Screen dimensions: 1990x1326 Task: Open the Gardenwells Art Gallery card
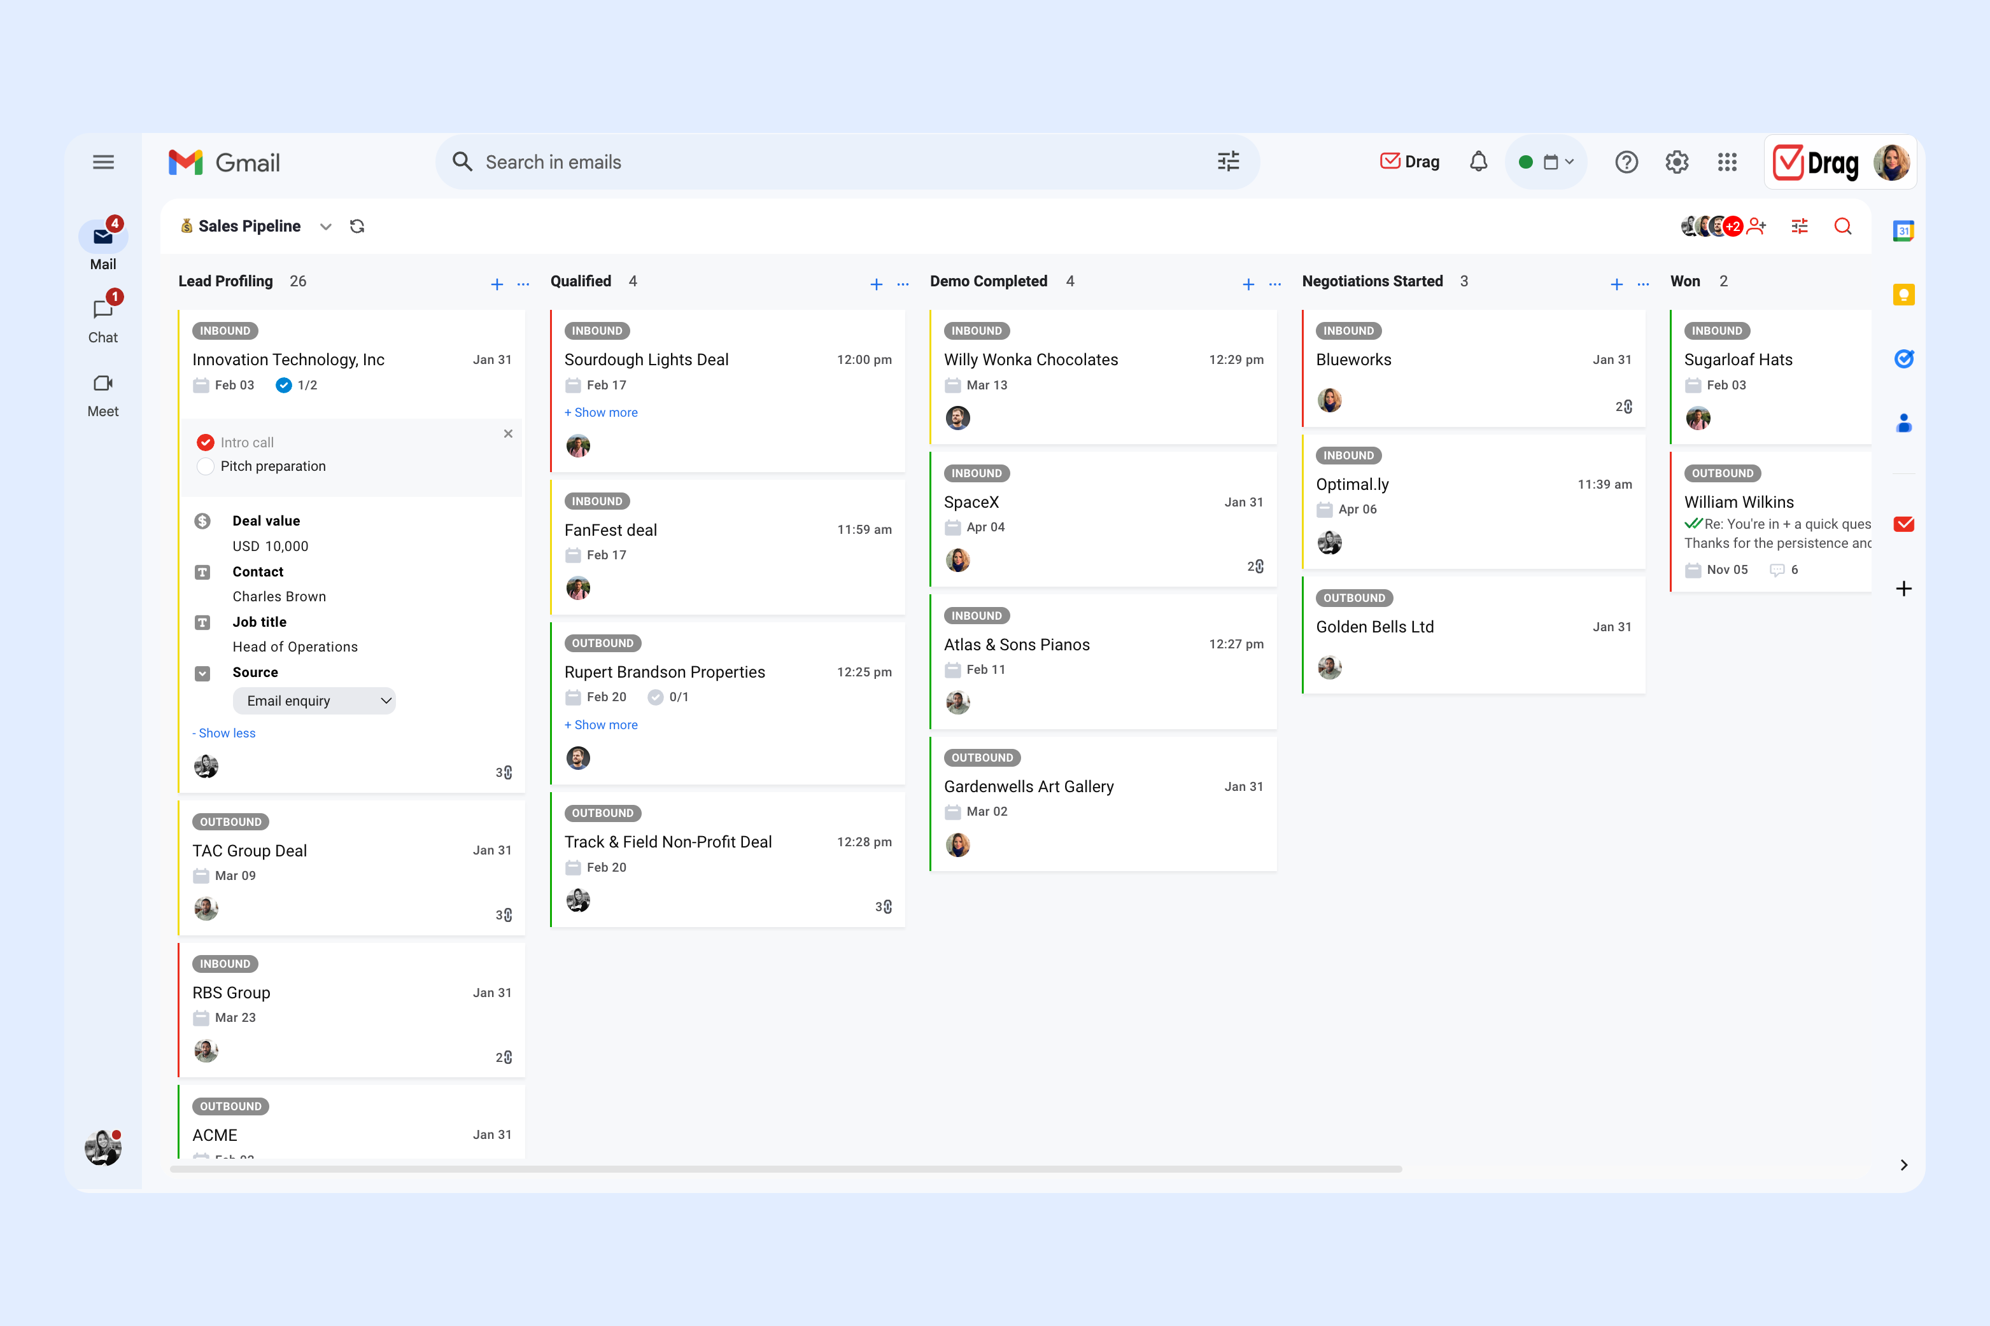pyautogui.click(x=1103, y=804)
